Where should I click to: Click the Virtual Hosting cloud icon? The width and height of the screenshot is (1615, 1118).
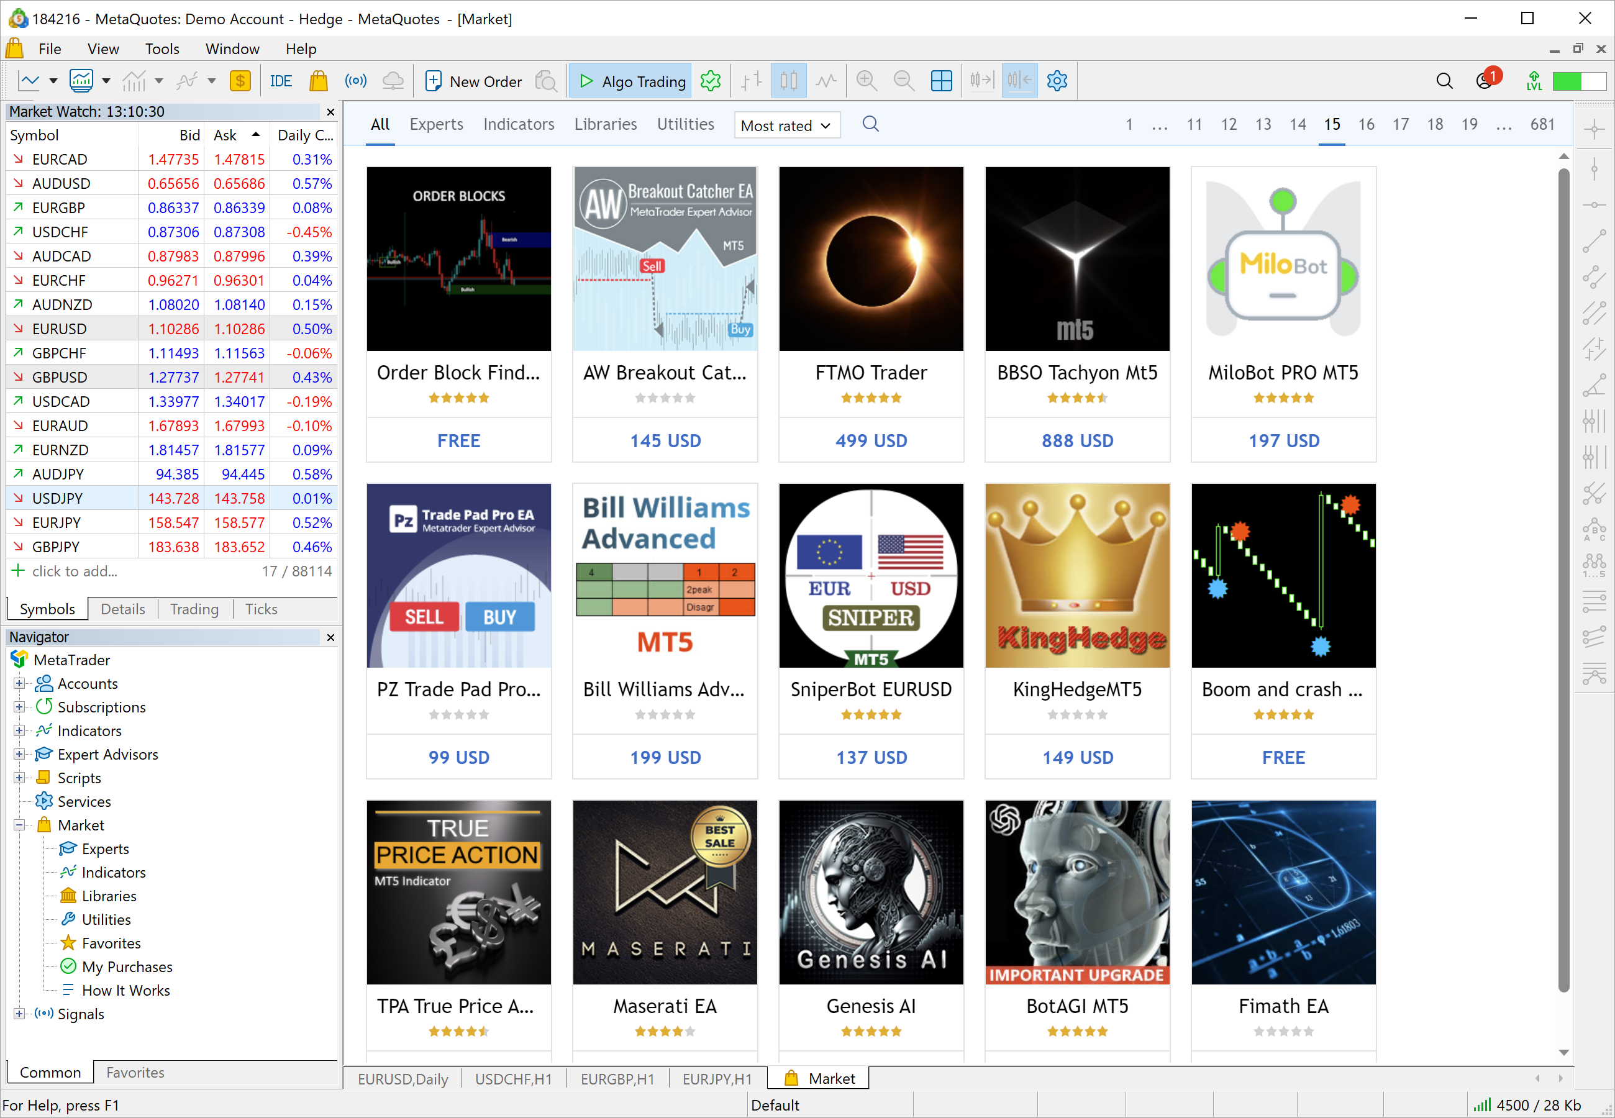[x=393, y=81]
